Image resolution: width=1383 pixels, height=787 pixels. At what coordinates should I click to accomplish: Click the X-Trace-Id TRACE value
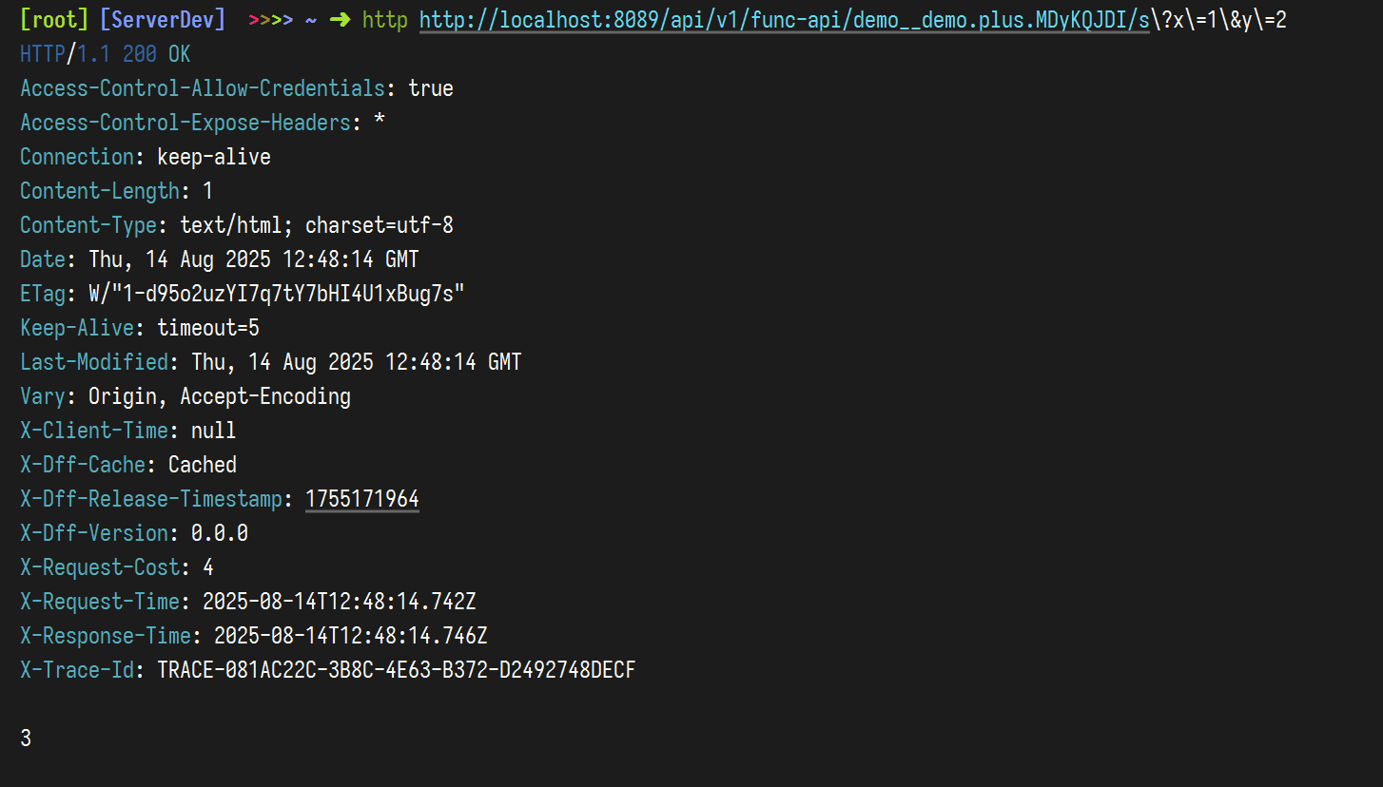[396, 670]
